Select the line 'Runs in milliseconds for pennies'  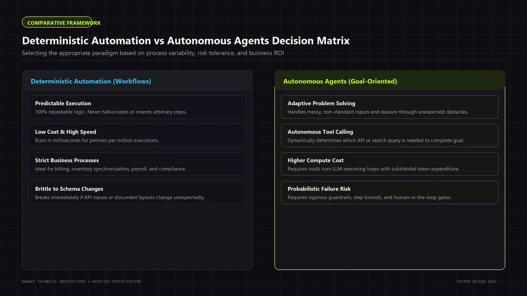click(97, 140)
